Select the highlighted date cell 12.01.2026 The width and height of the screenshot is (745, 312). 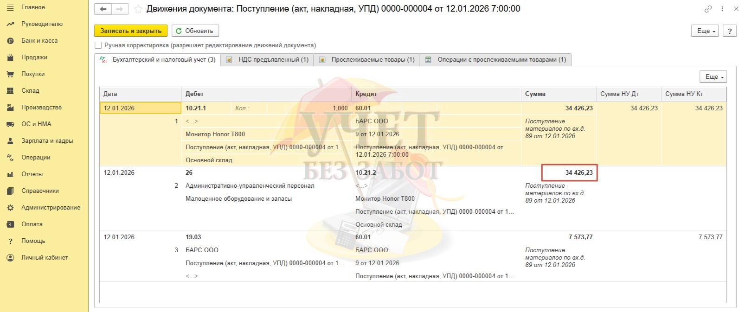pyautogui.click(x=141, y=108)
